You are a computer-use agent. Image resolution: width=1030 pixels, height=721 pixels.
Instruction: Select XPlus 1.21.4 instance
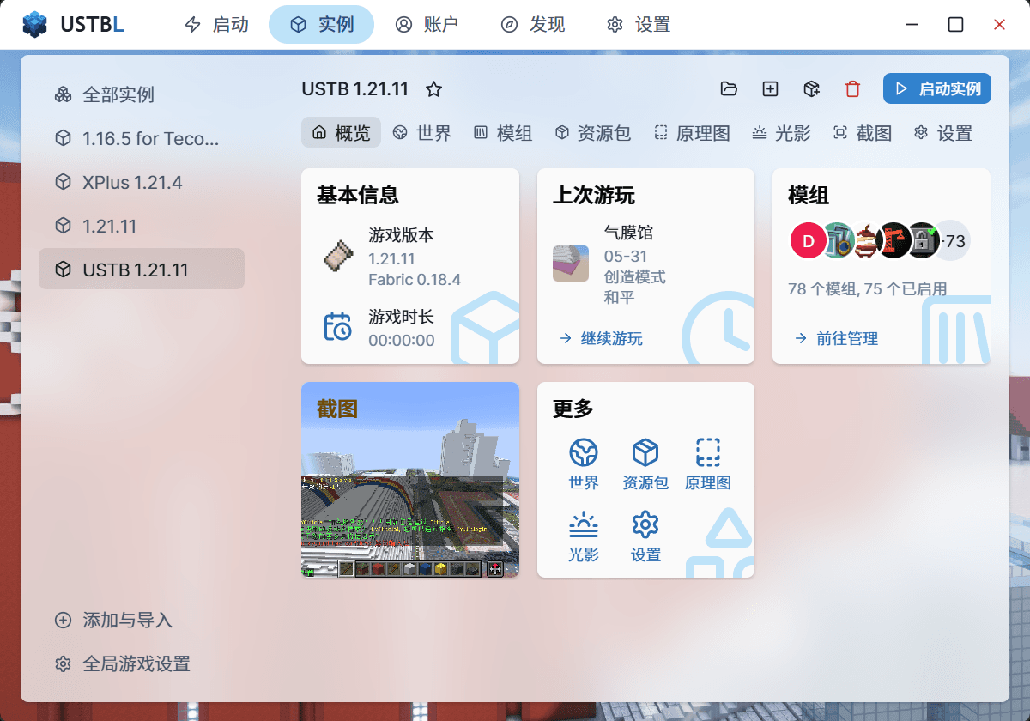(142, 182)
